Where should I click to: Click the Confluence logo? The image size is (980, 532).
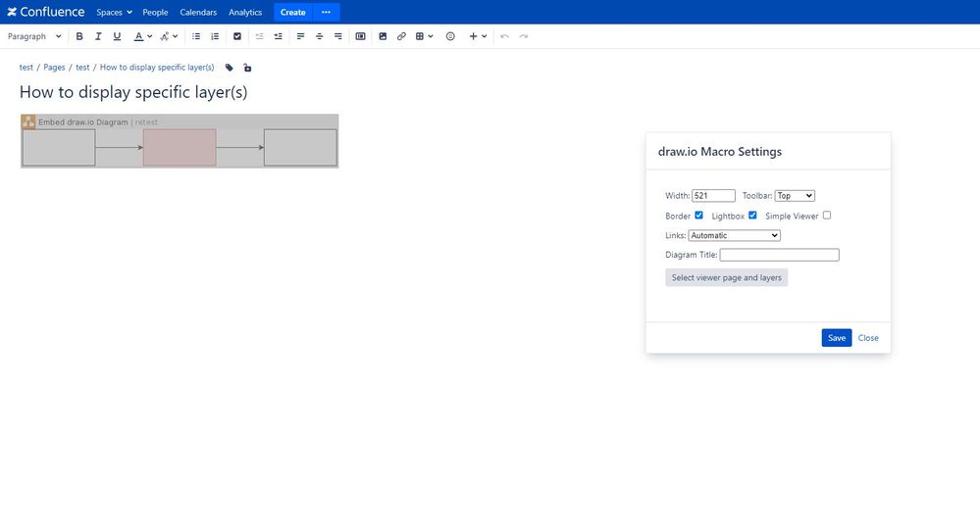[x=46, y=12]
